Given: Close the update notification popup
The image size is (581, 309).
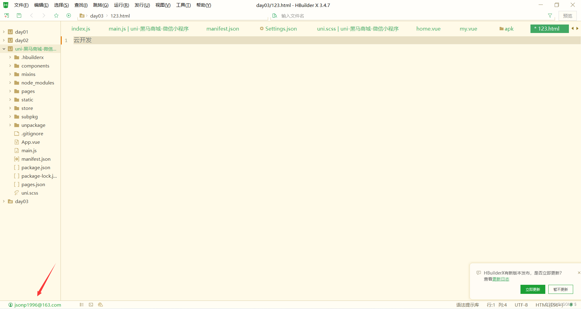Looking at the screenshot, I should (579, 273).
